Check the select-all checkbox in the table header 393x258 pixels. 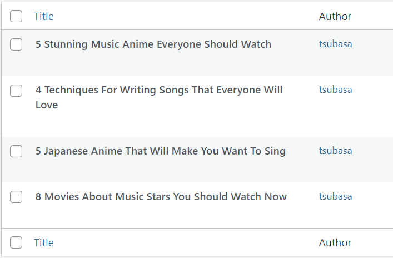pos(16,16)
